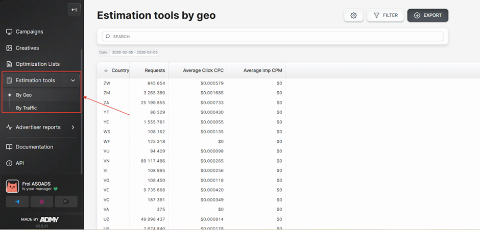
Task: Click the email @ contact icon
Action: pos(41,201)
